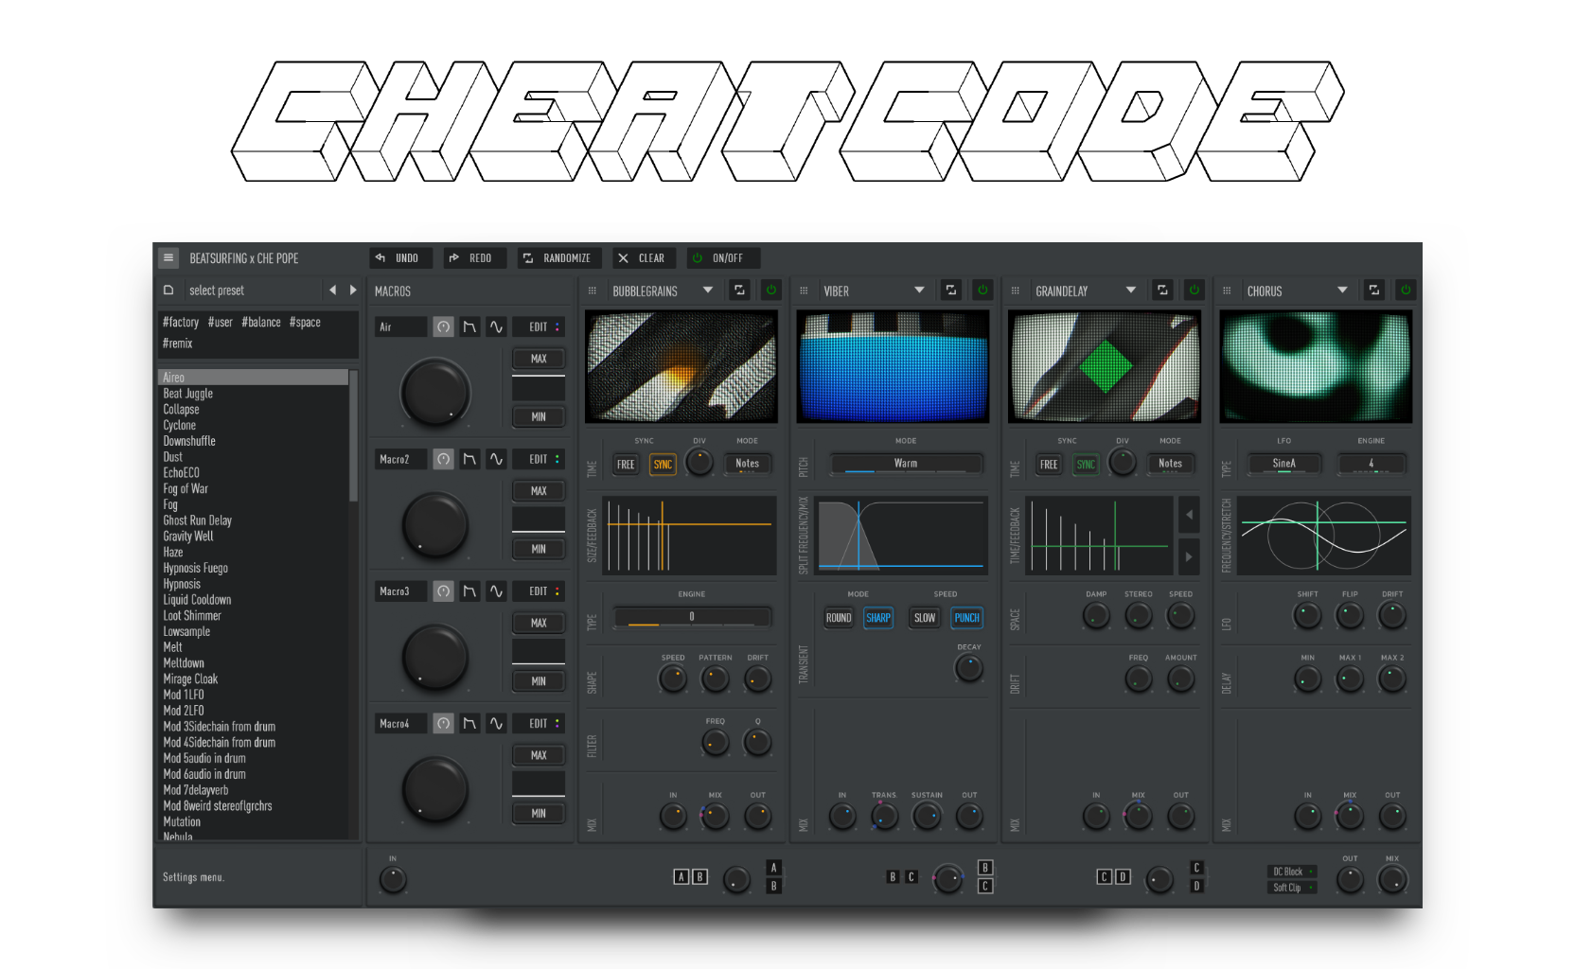Filter presets by #remix tag
This screenshot has height=969, width=1575.
[x=177, y=344]
